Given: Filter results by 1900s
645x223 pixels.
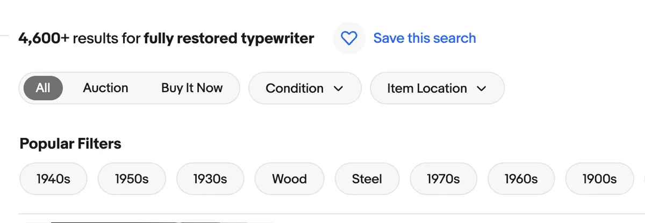Looking at the screenshot, I should [599, 179].
